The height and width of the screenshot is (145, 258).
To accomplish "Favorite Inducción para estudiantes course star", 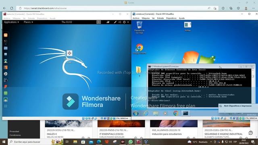I will pos(194,138).
